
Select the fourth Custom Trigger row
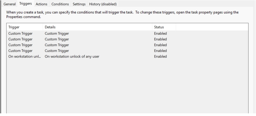(21, 51)
